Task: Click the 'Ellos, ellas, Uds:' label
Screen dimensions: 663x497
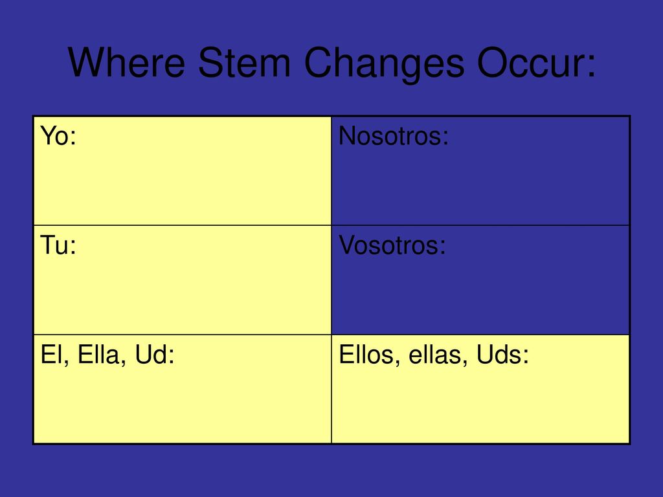Action: click(434, 355)
